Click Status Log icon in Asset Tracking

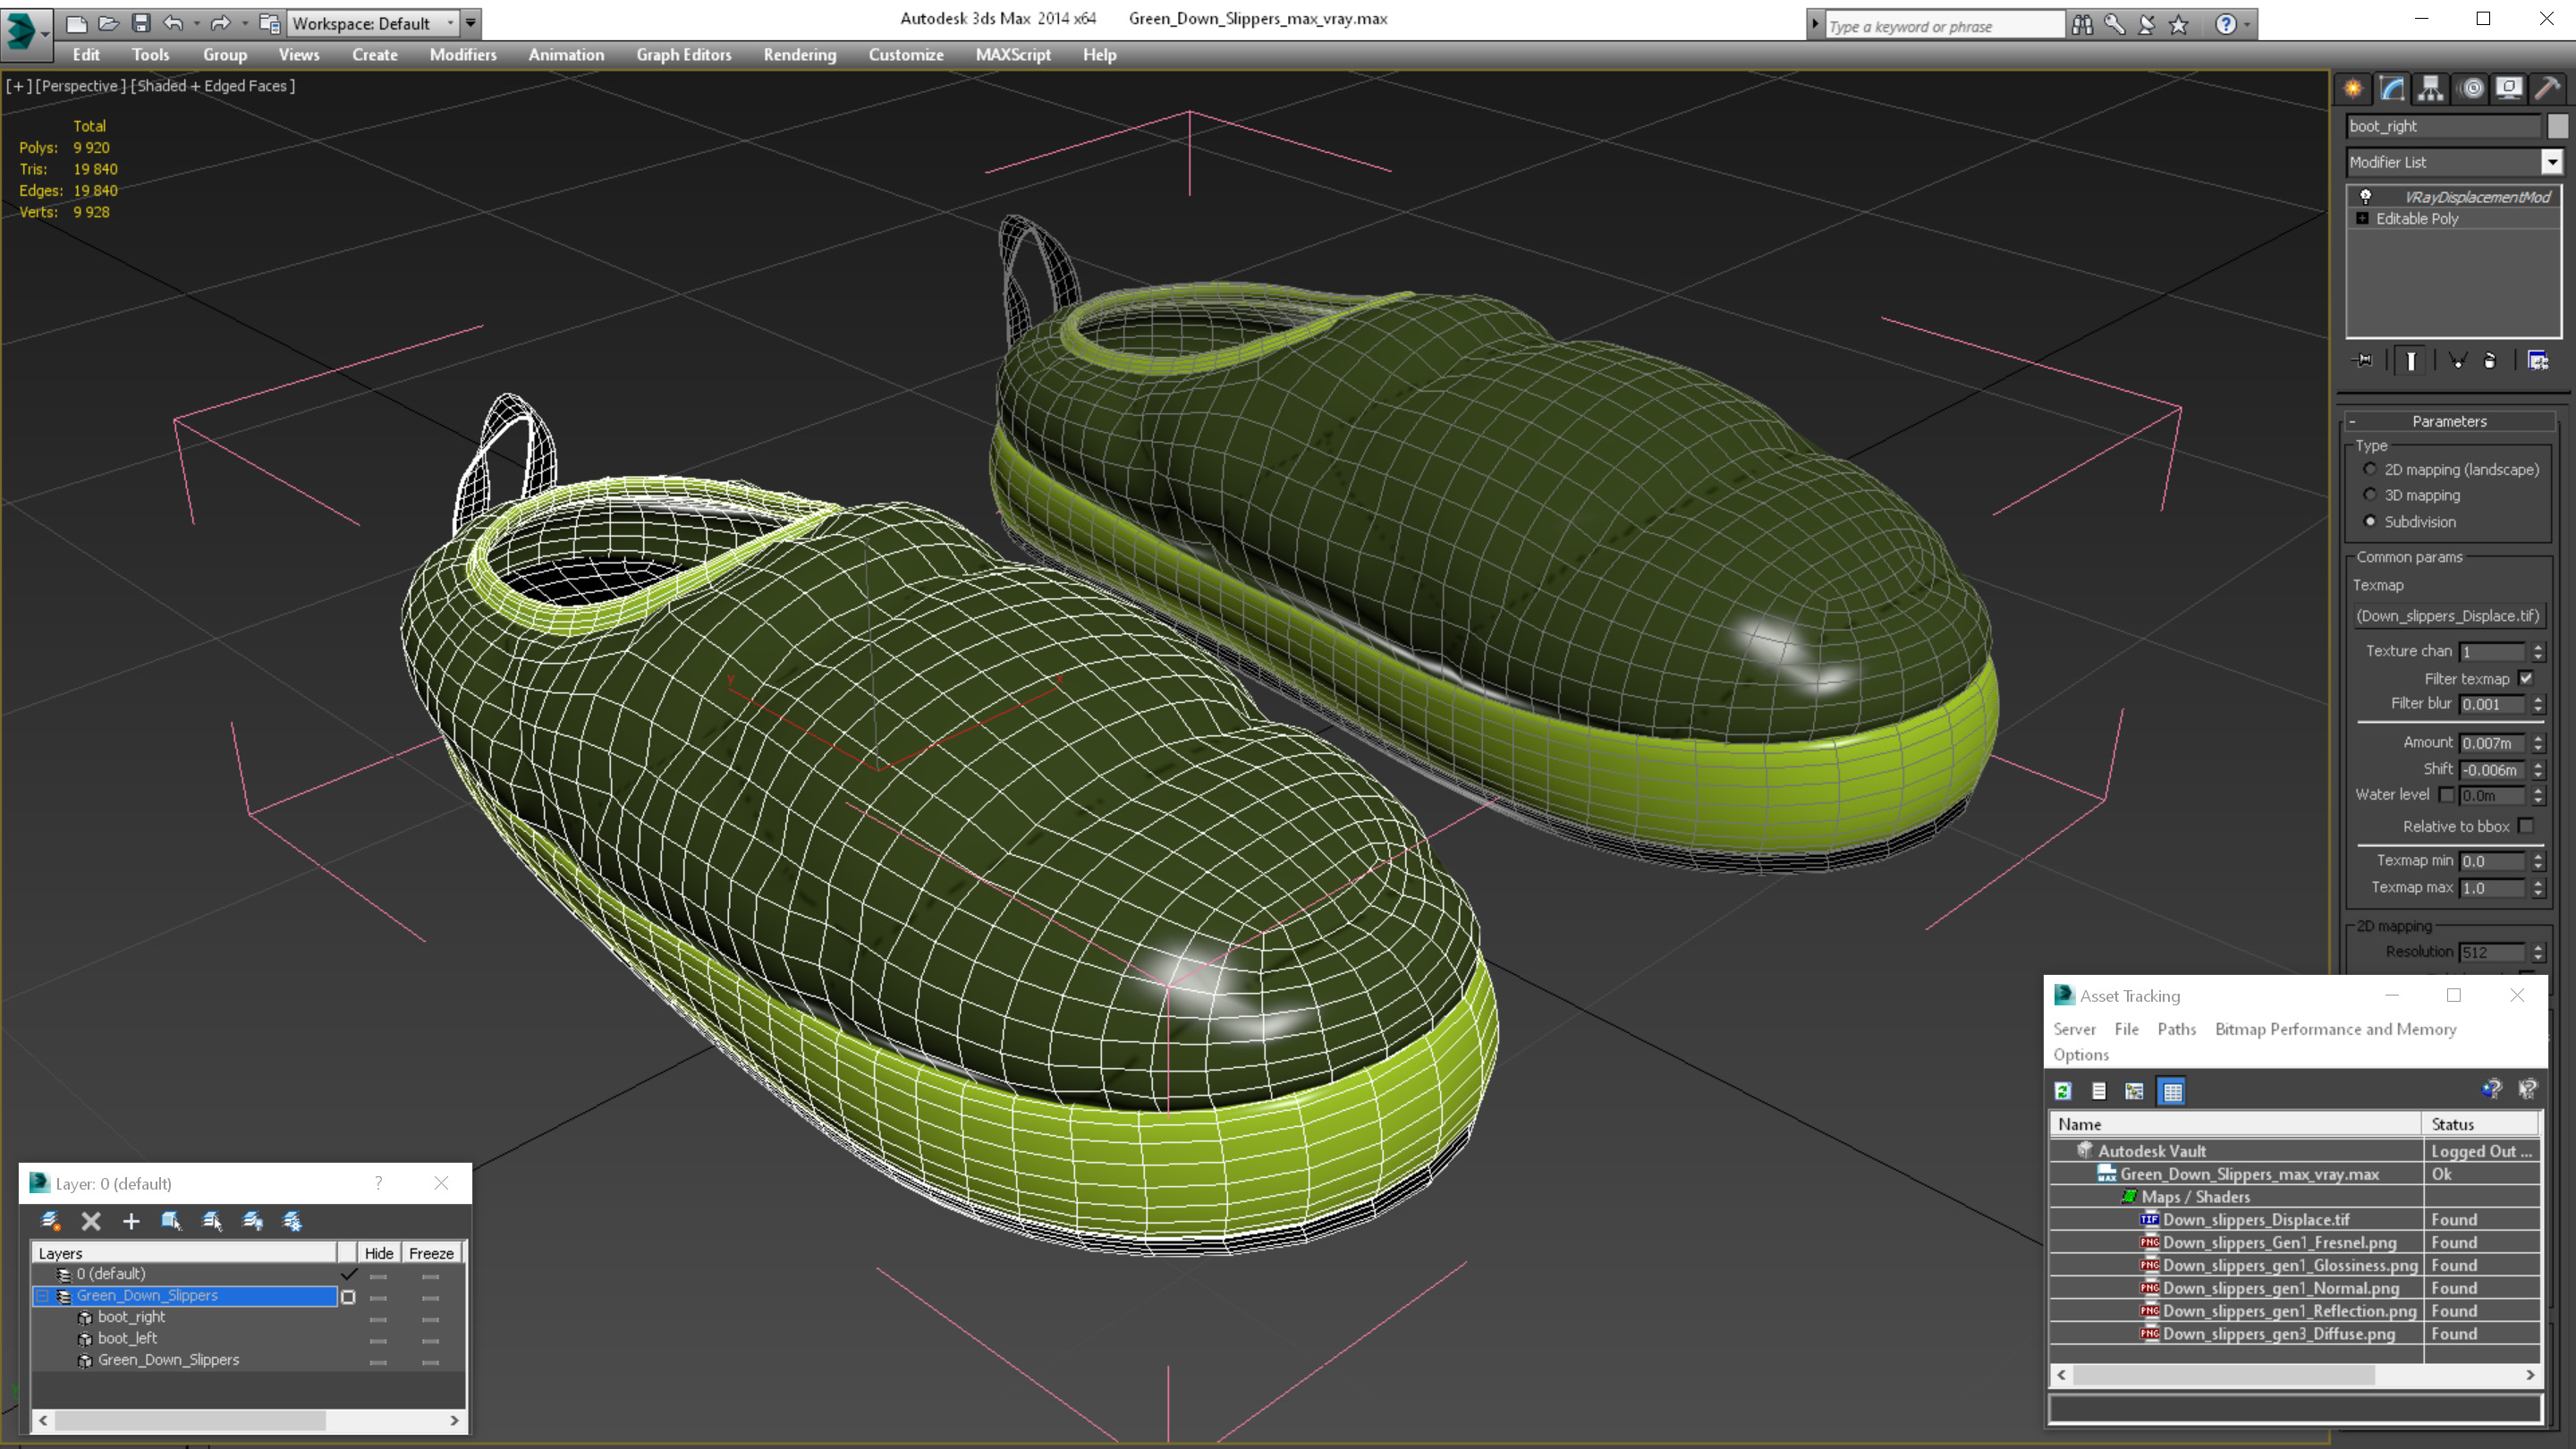(x=2099, y=1091)
